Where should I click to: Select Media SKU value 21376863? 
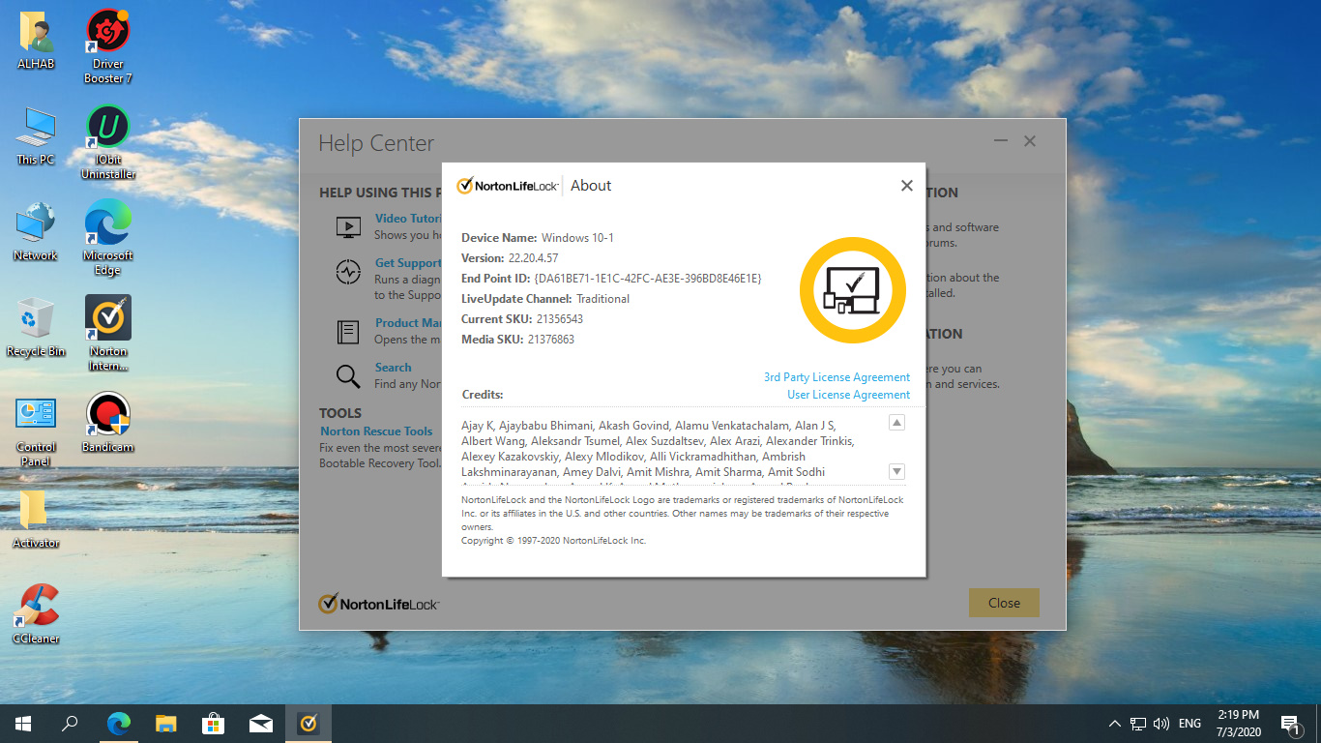(551, 340)
